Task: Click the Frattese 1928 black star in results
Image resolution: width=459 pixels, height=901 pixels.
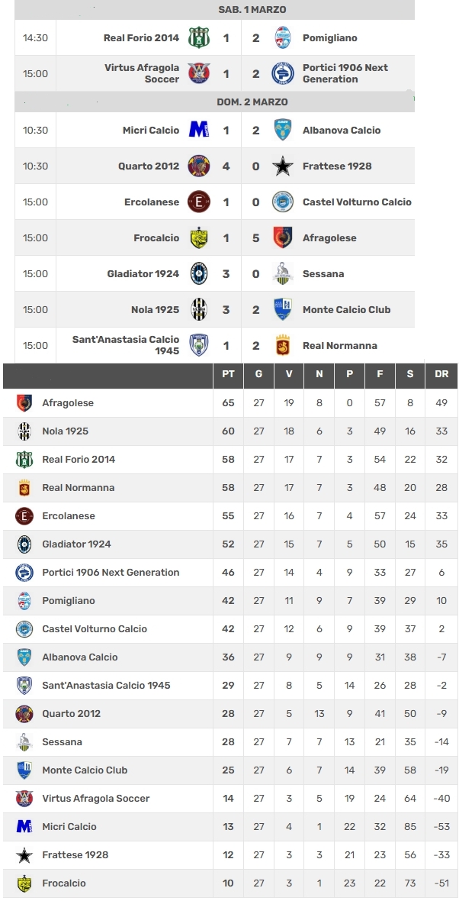Action: [282, 166]
